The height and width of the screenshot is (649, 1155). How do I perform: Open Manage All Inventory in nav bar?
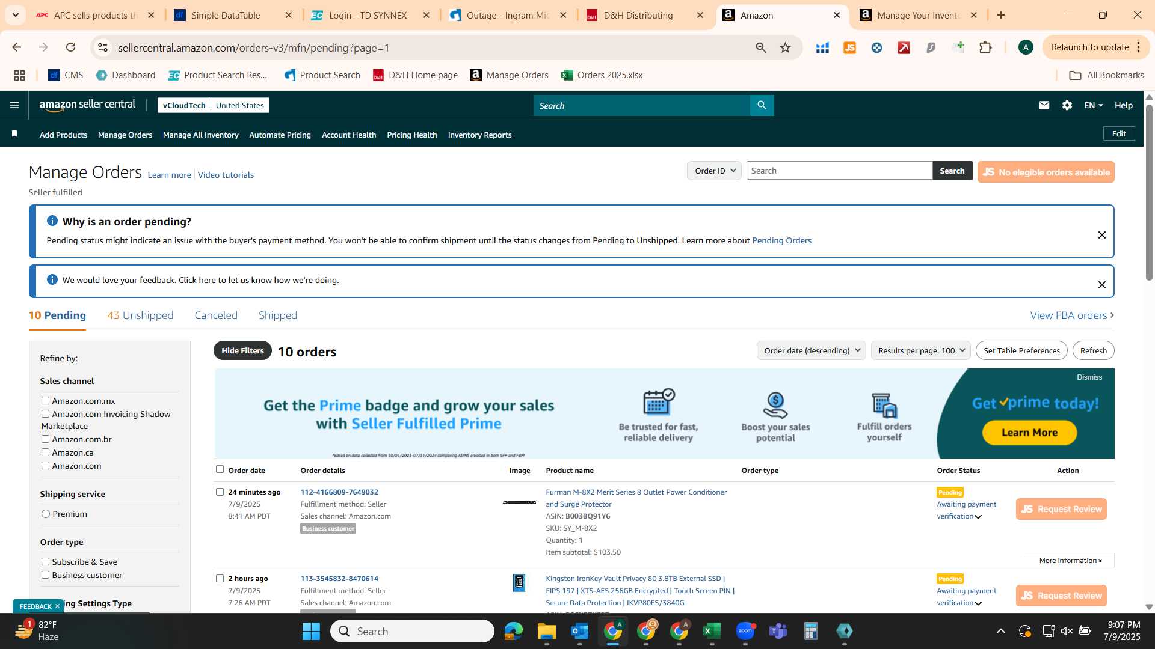200,135
